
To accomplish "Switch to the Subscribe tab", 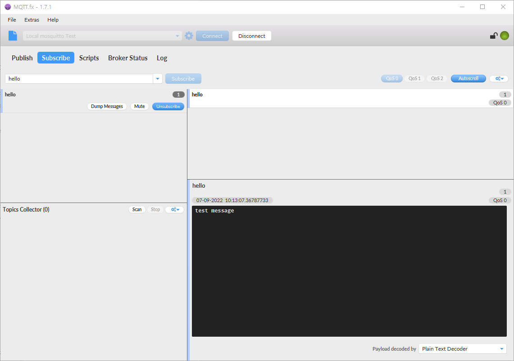I will pyautogui.click(x=56, y=58).
